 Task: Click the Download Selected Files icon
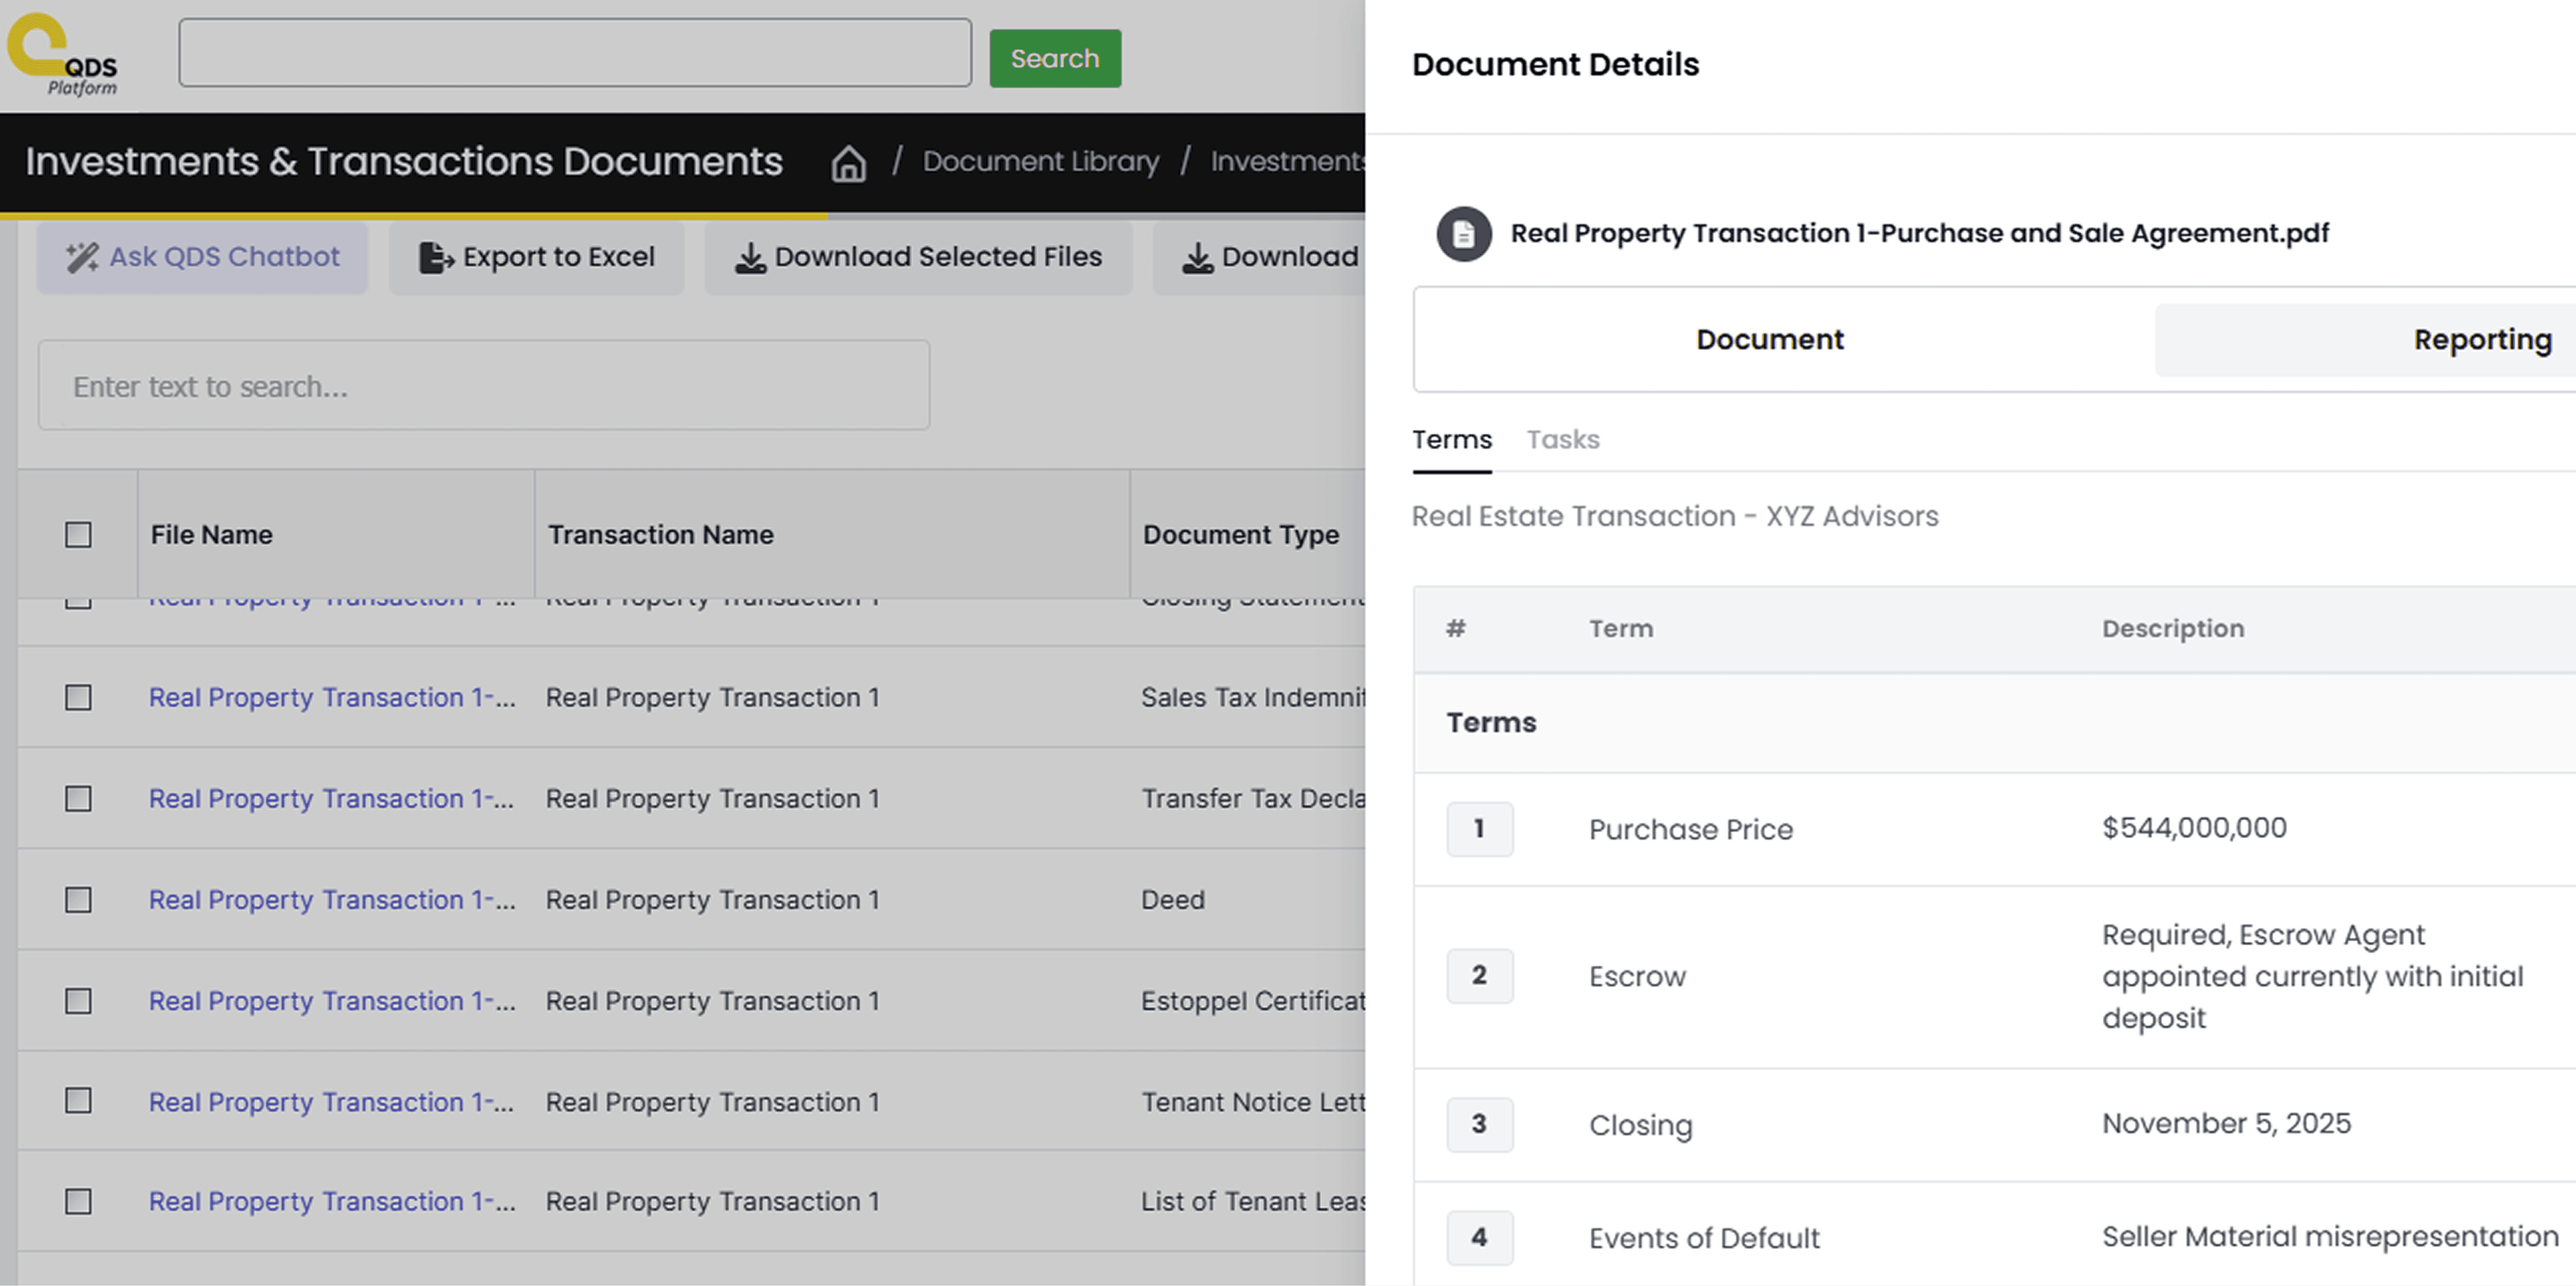[750, 258]
